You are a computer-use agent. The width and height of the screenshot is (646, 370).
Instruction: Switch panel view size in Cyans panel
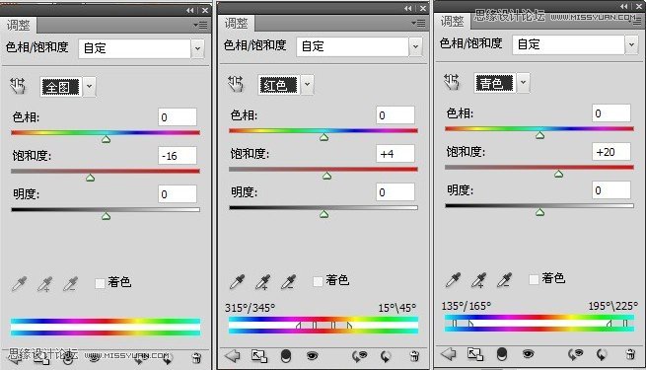pos(475,354)
